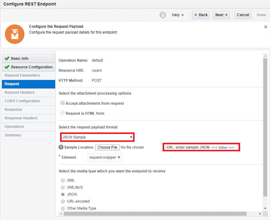Click the grayed avatar icon left of Help
Screen dimensions: 270x220
(163, 15)
